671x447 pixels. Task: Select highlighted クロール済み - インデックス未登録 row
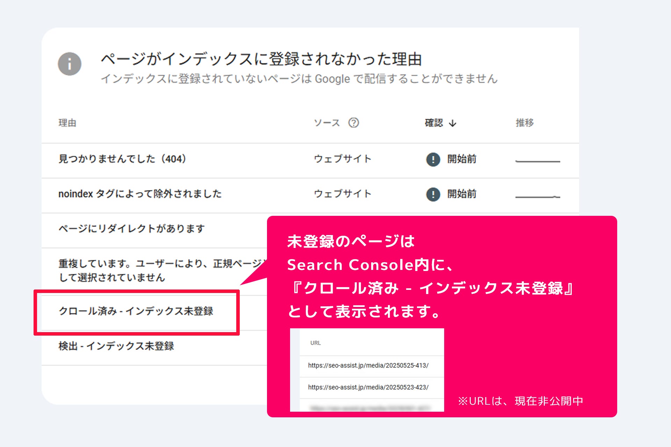point(136,311)
